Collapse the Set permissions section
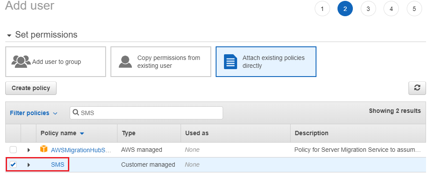437x189 pixels. (x=9, y=35)
